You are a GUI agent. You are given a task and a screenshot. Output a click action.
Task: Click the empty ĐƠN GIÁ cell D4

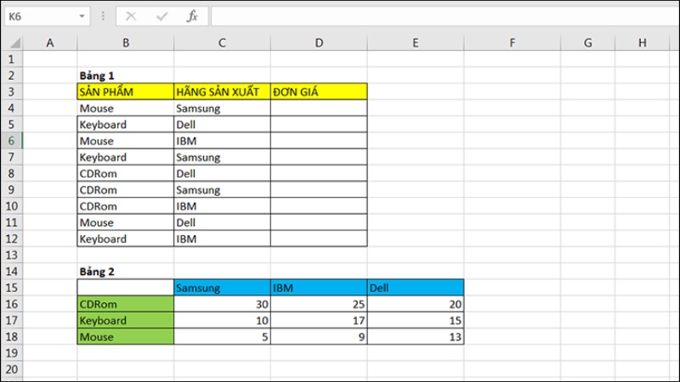[x=319, y=108]
